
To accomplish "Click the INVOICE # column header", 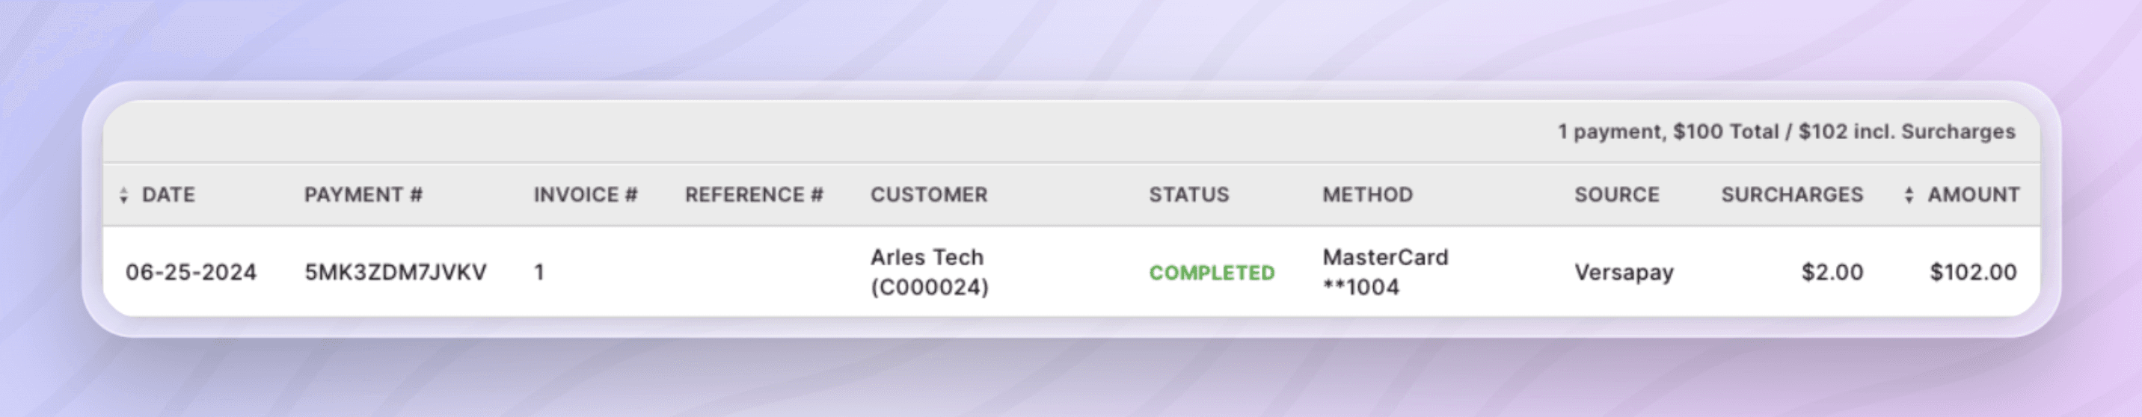I will tap(586, 195).
